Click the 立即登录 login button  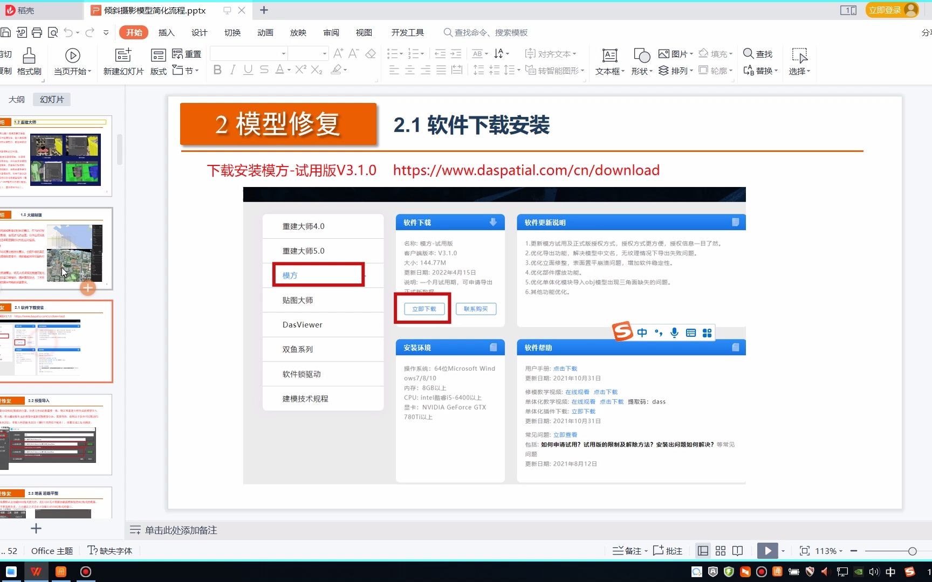[x=892, y=10]
